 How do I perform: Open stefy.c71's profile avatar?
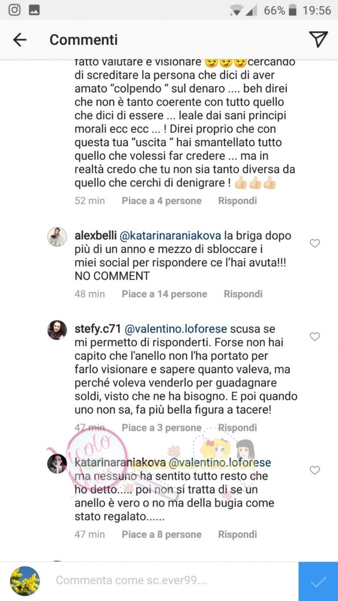pos(57,331)
